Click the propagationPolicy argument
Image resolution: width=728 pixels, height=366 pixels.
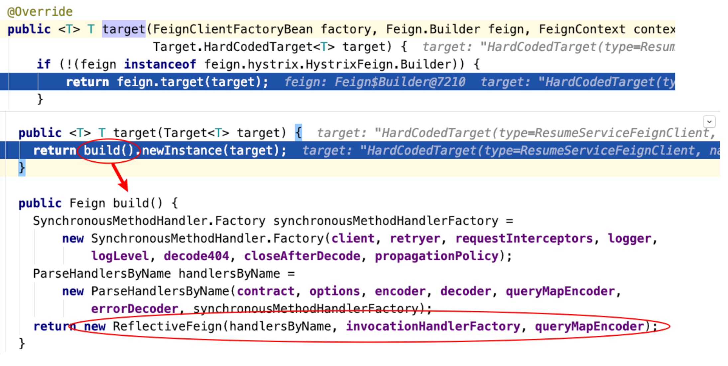click(437, 256)
